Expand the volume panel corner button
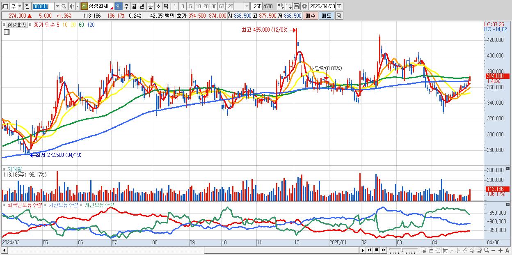 pos(509,168)
